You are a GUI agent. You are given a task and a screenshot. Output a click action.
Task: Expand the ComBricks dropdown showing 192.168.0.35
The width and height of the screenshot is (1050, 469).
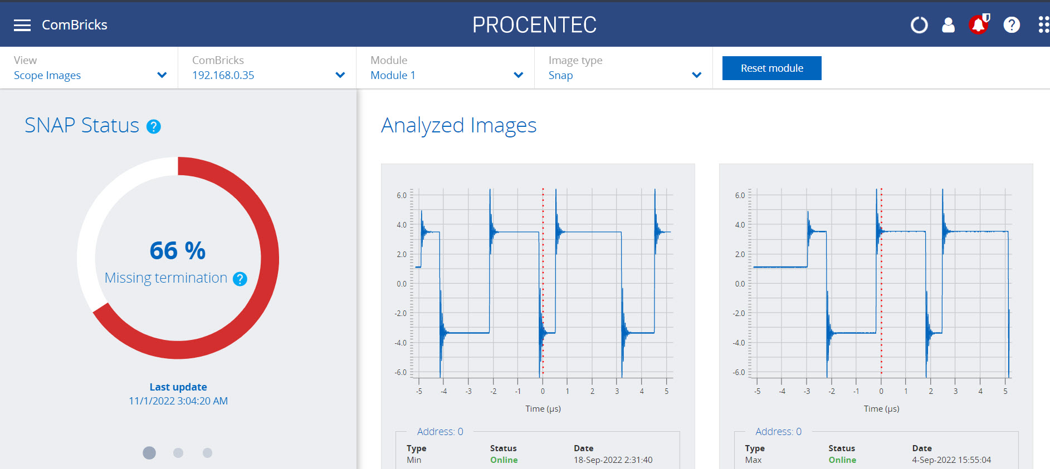tap(267, 68)
